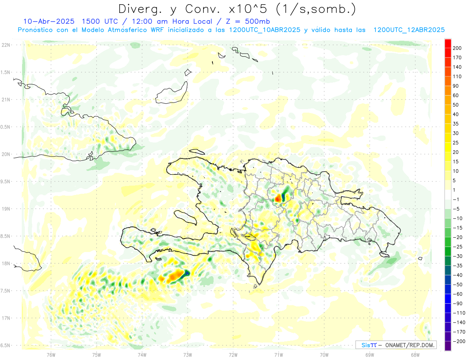
Task: Click the "7.5N" latitude label
Action: (5, 291)
